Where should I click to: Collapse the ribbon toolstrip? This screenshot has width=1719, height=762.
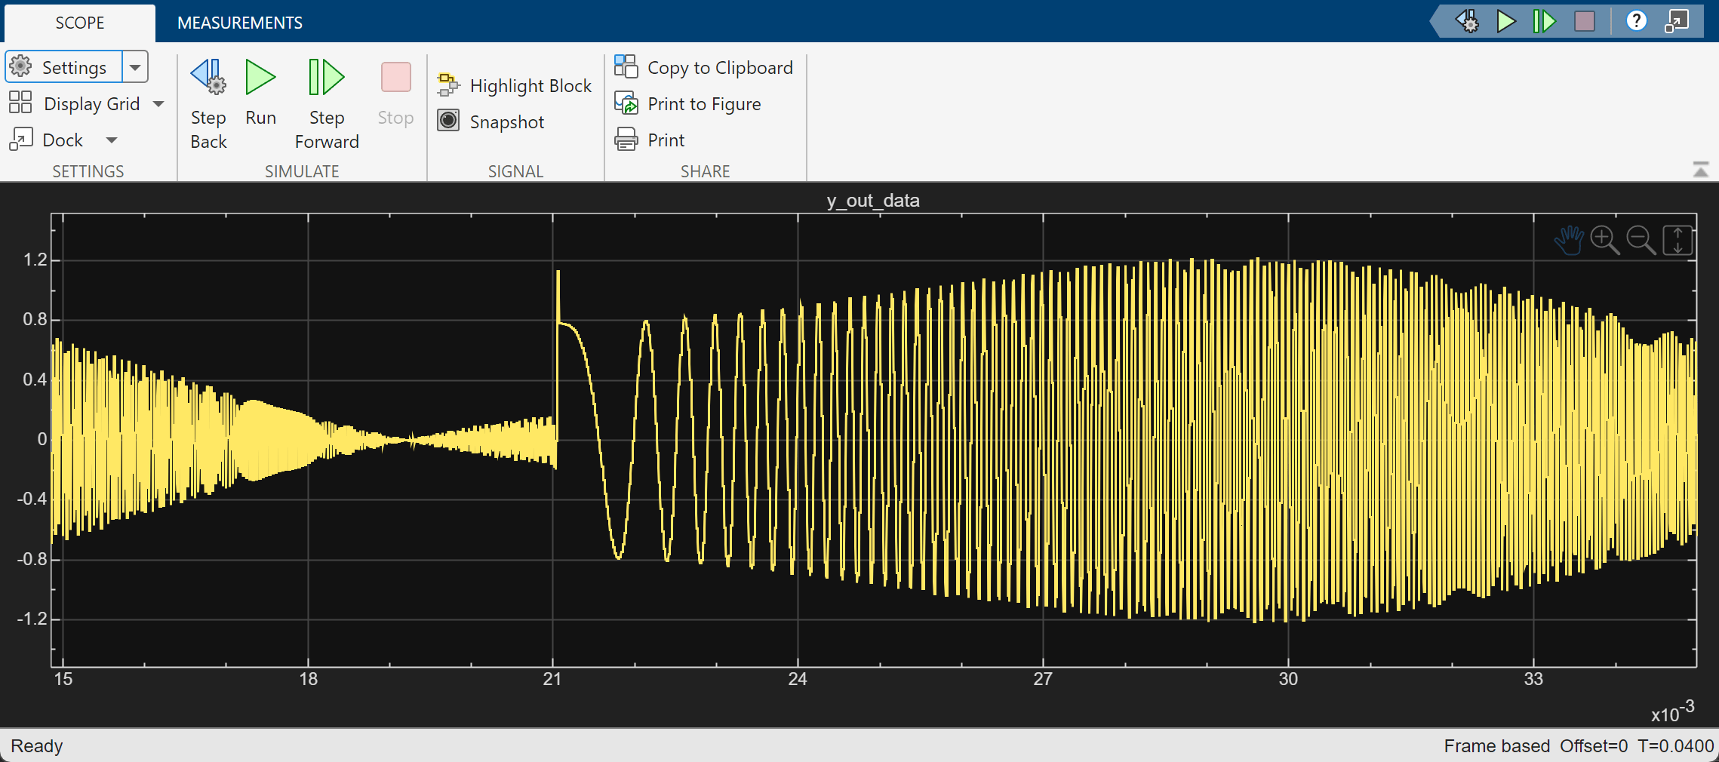point(1700,171)
